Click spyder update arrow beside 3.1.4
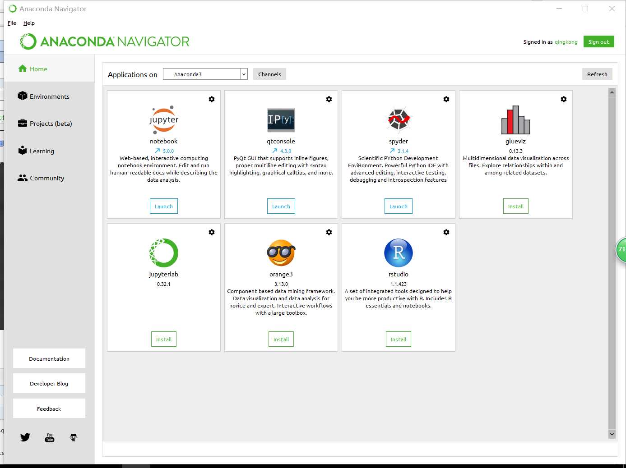626x468 pixels. pyautogui.click(x=392, y=151)
